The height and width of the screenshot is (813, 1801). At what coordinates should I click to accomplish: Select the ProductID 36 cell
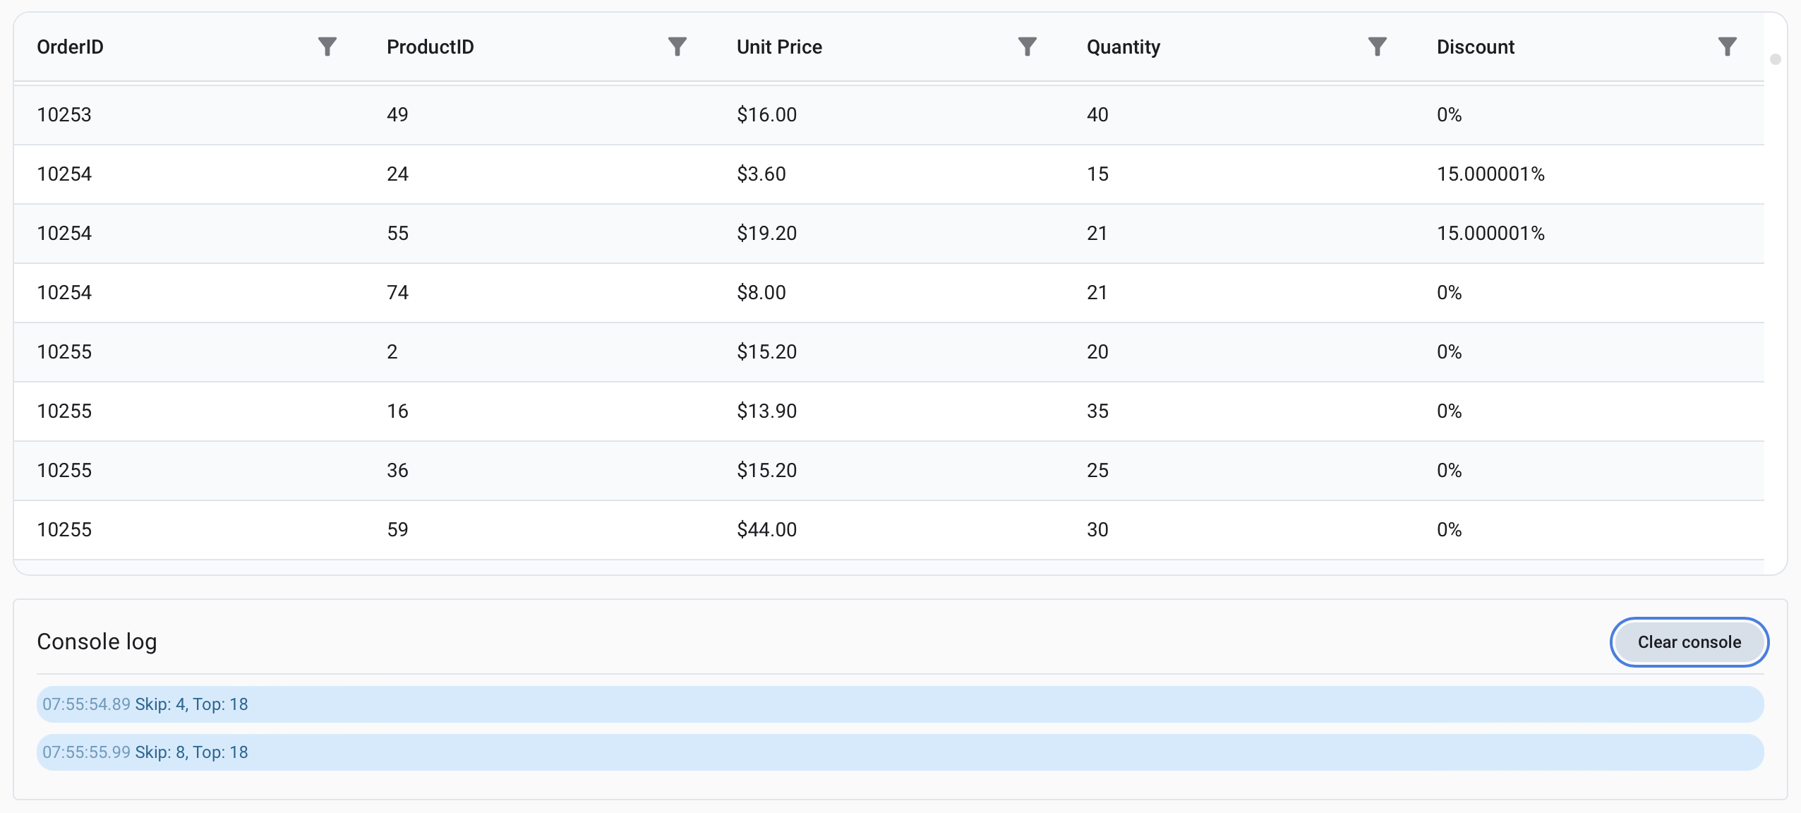click(x=539, y=471)
